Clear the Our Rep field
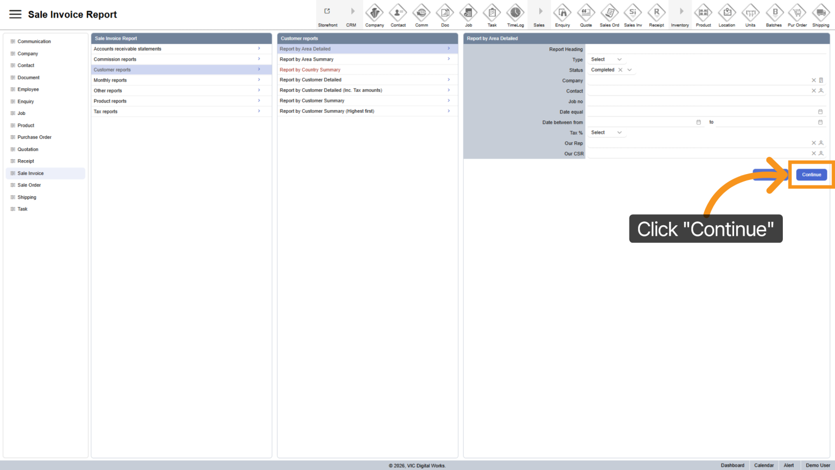The height and width of the screenshot is (470, 835). click(x=814, y=143)
